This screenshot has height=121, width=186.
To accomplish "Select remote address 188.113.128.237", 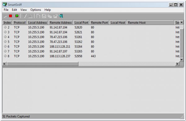I will (60, 56).
